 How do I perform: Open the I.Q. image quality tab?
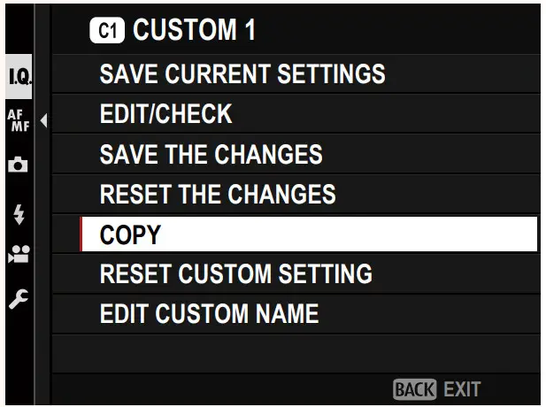[17, 75]
